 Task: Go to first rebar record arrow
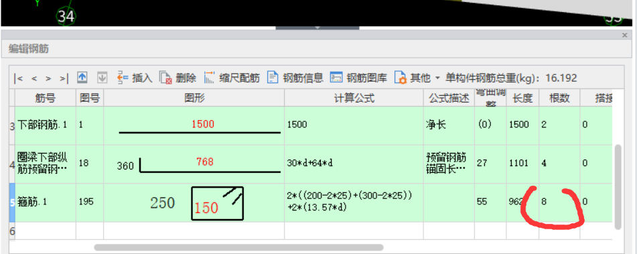[x=18, y=78]
